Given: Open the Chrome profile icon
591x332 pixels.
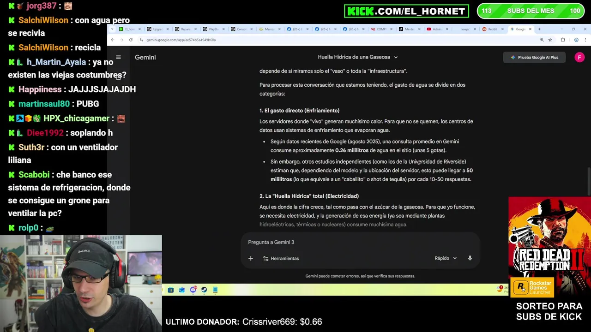Looking at the screenshot, I should click(576, 40).
